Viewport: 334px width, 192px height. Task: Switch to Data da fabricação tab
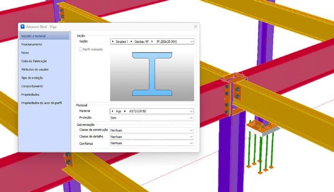pyautogui.click(x=34, y=61)
